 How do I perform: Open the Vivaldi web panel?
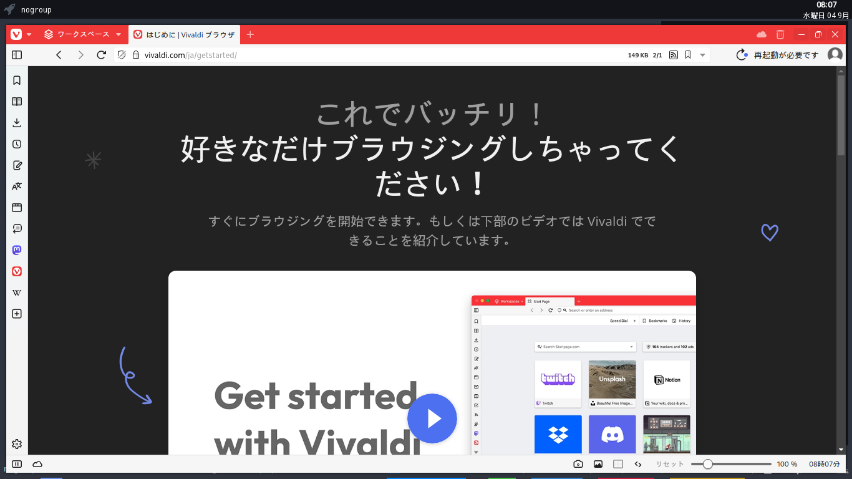coord(17,271)
